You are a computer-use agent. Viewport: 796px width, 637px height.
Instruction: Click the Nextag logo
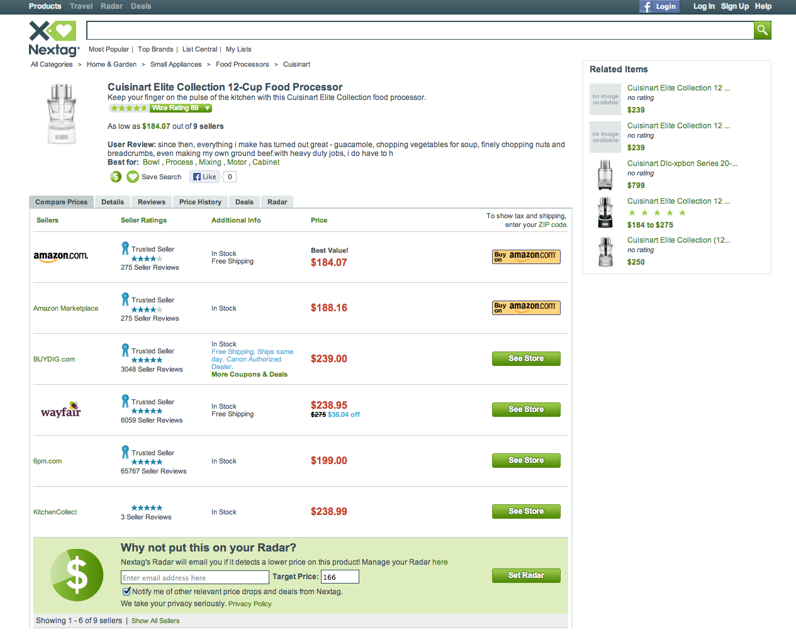pyautogui.click(x=53, y=39)
